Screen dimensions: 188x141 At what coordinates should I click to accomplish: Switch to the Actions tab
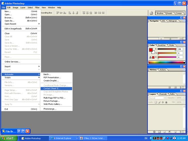(x=163, y=70)
